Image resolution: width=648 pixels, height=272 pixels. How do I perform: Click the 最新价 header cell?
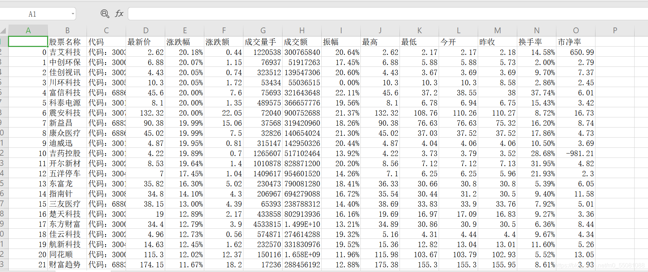point(146,42)
